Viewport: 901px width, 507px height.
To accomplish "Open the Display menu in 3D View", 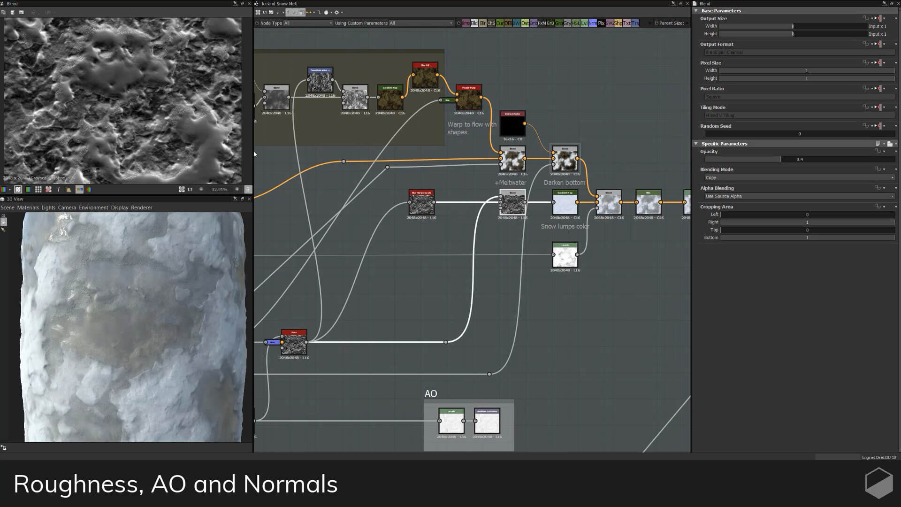I will click(120, 207).
